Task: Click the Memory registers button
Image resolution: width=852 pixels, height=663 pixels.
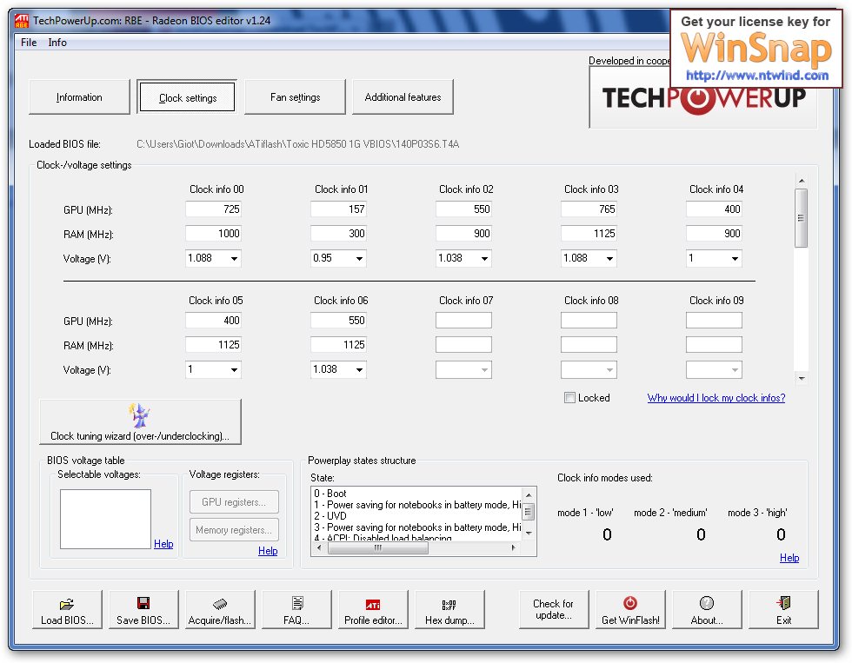Action: click(234, 530)
